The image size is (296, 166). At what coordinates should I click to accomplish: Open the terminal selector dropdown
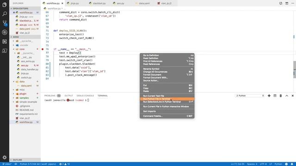[250, 95]
